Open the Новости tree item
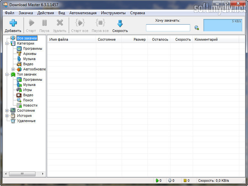 click(30, 105)
